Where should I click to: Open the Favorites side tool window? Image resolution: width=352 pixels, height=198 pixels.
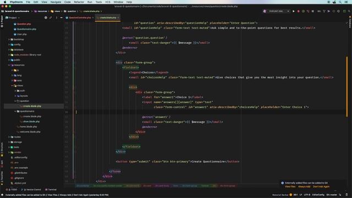point(2,178)
